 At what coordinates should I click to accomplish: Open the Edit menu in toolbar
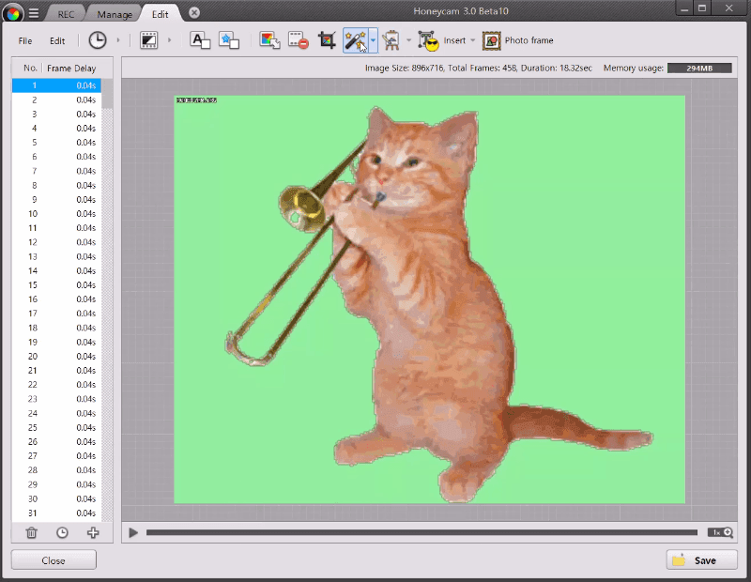[57, 40]
